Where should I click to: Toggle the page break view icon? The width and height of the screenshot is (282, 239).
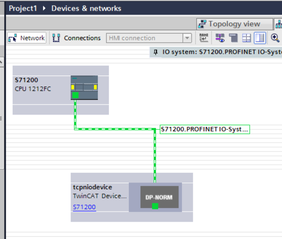point(246,38)
